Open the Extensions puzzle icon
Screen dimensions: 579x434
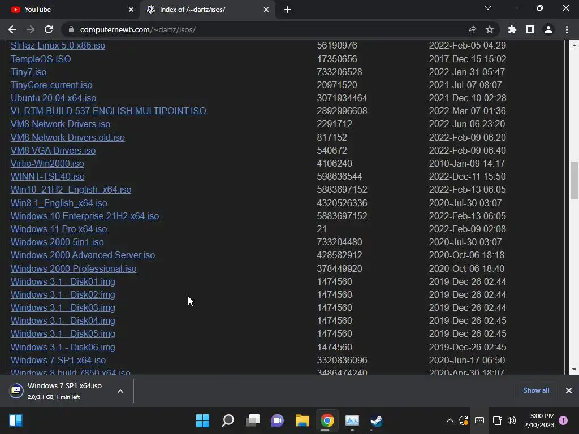click(512, 29)
